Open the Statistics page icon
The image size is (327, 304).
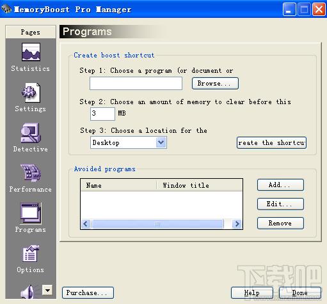click(x=31, y=52)
